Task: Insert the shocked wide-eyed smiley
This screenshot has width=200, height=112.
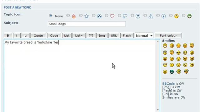Action: (x=165, y=53)
